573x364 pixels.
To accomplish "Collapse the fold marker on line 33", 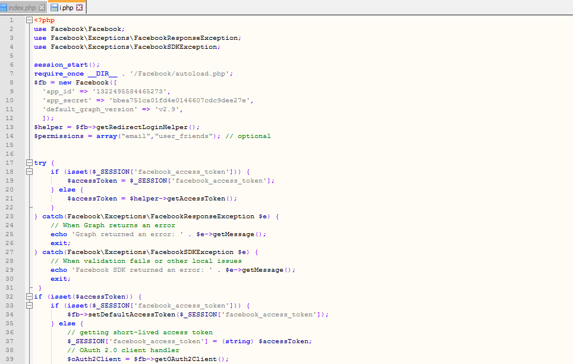I will coord(30,306).
